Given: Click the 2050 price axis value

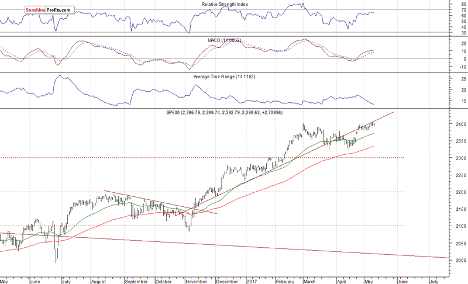Looking at the screenshot, I should (461, 244).
